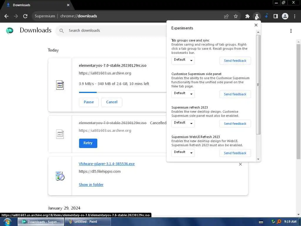Open the side panel toolbar icon
The width and height of the screenshot is (301, 226).
(276, 16)
